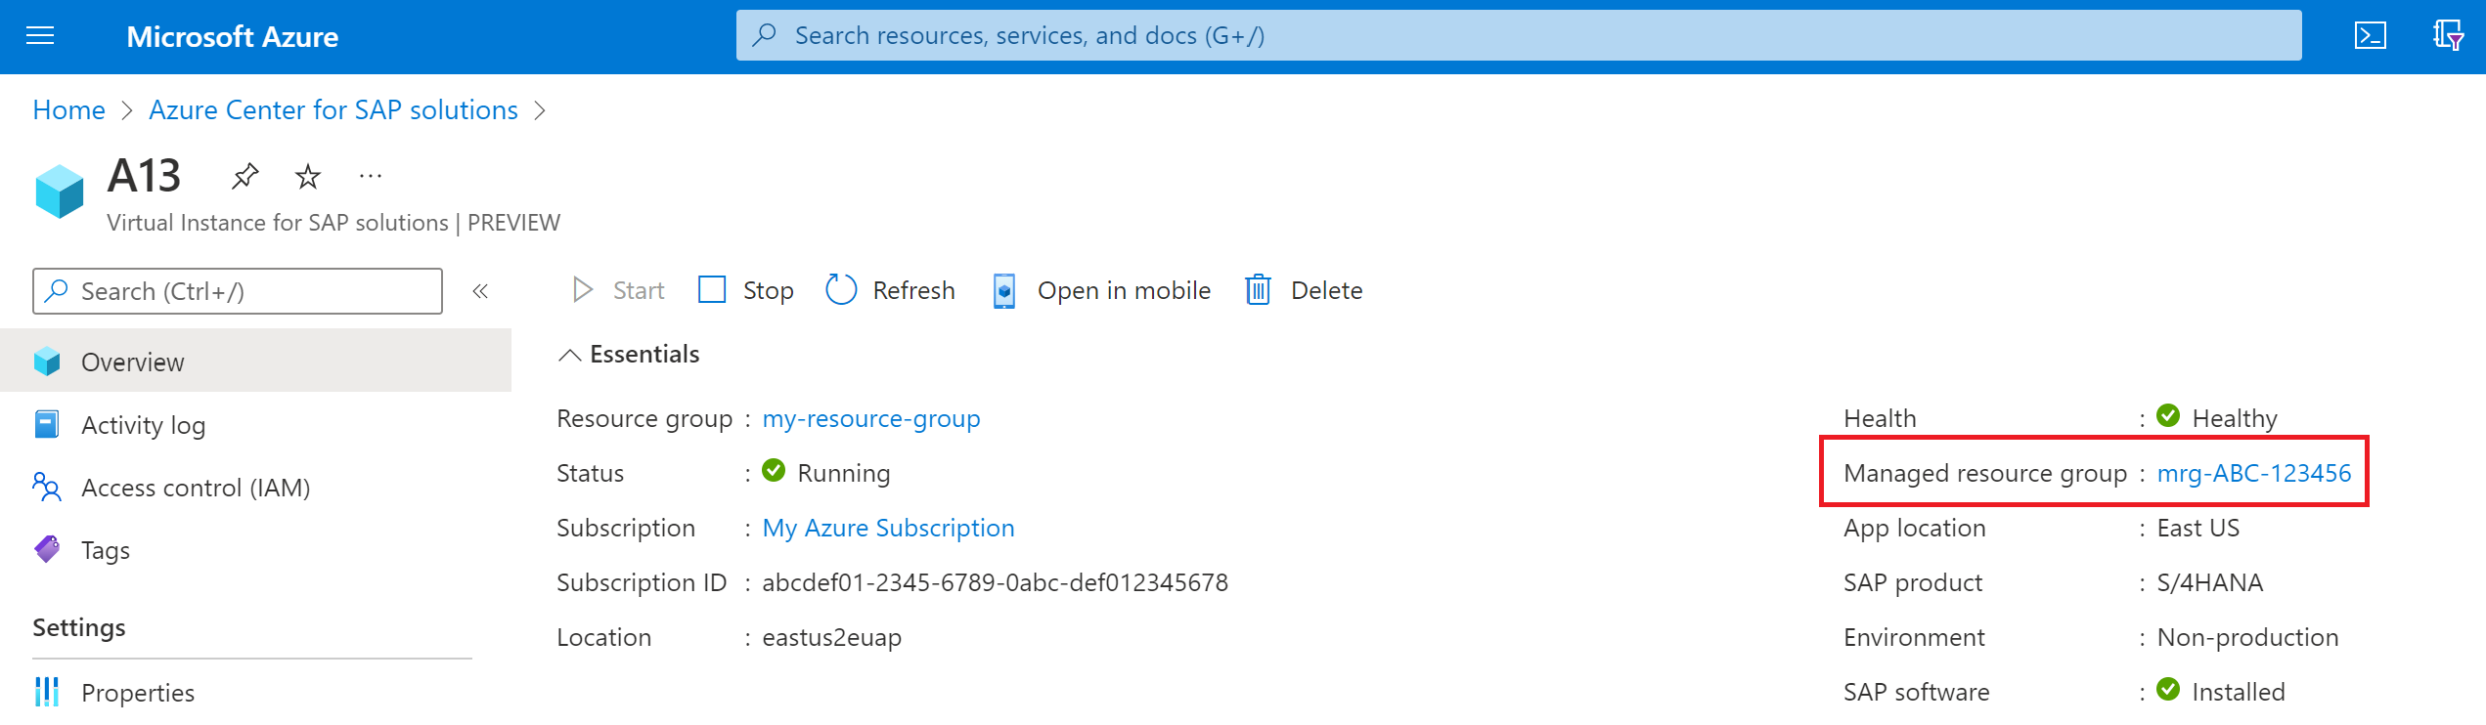The image size is (2486, 725).
Task: Click the green Running status check icon
Action: coord(774,471)
